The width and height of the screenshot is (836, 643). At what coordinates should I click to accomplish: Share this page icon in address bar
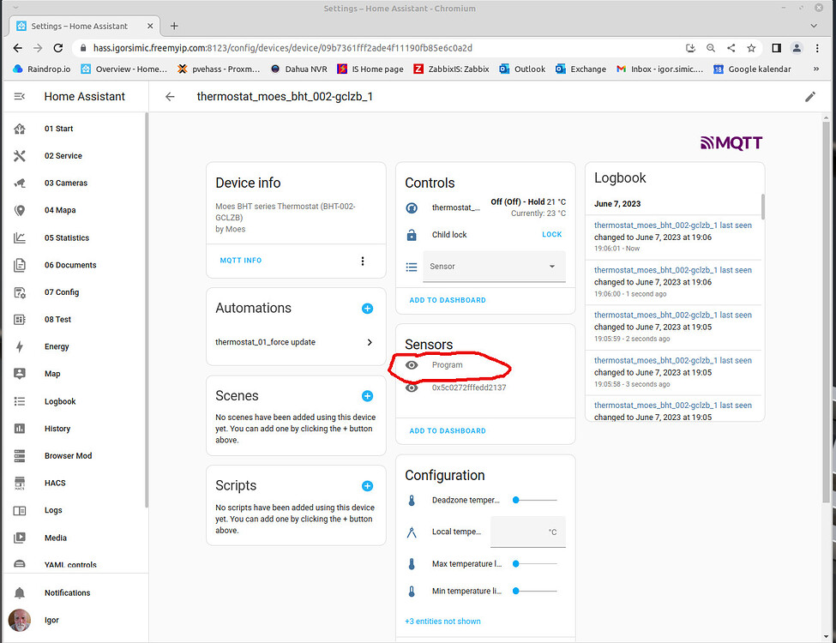click(731, 48)
